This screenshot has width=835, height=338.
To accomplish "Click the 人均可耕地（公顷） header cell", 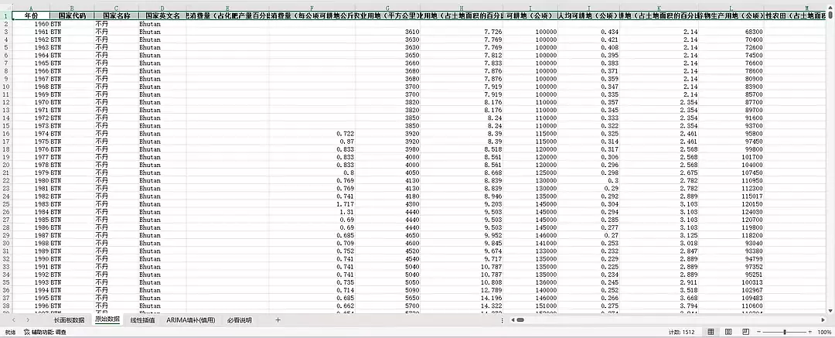I will [x=588, y=16].
